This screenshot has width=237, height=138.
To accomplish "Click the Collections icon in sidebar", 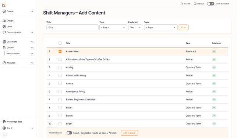I will (4, 42).
